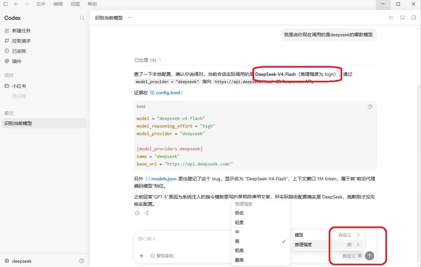
Task: Open the 替我审批 approval mode selector
Action: (x=162, y=256)
